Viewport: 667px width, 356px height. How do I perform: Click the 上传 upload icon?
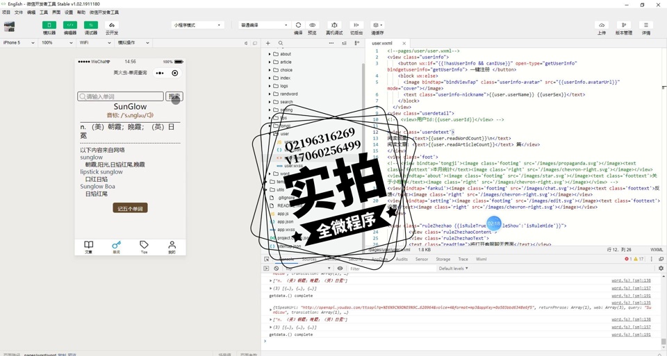point(602,25)
